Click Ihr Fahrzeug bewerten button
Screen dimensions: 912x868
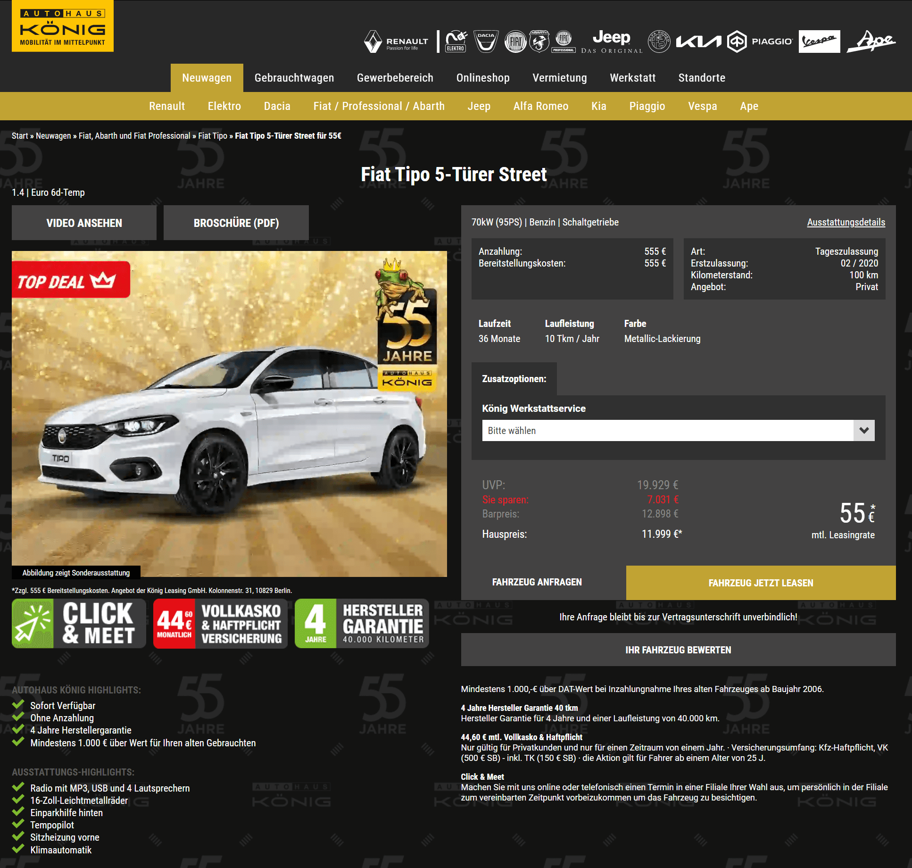[679, 650]
